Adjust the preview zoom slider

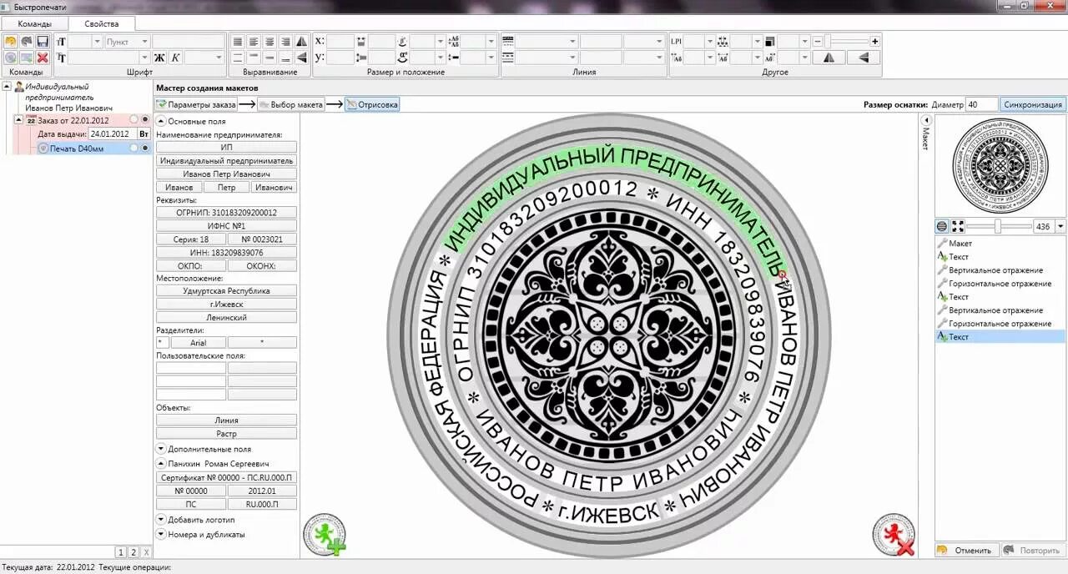pos(998,226)
